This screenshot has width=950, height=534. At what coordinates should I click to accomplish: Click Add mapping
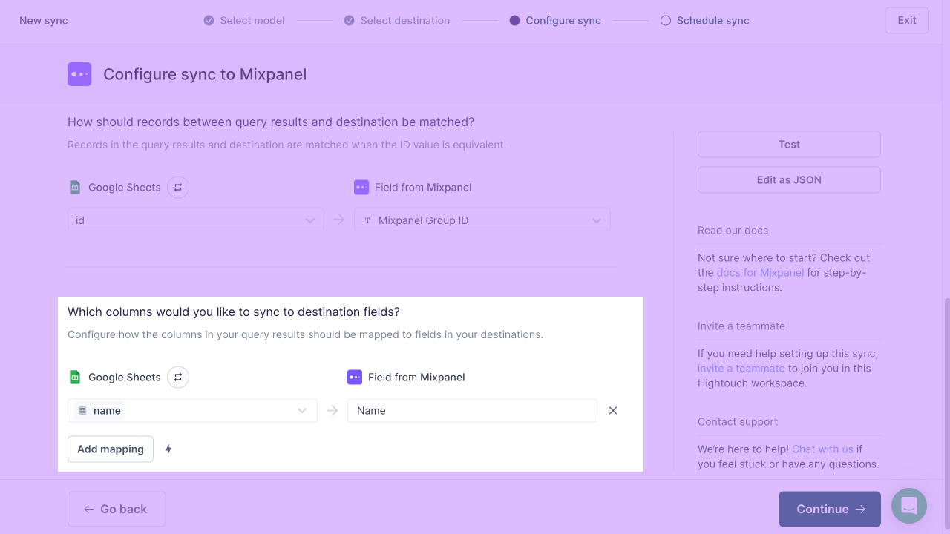click(x=111, y=449)
